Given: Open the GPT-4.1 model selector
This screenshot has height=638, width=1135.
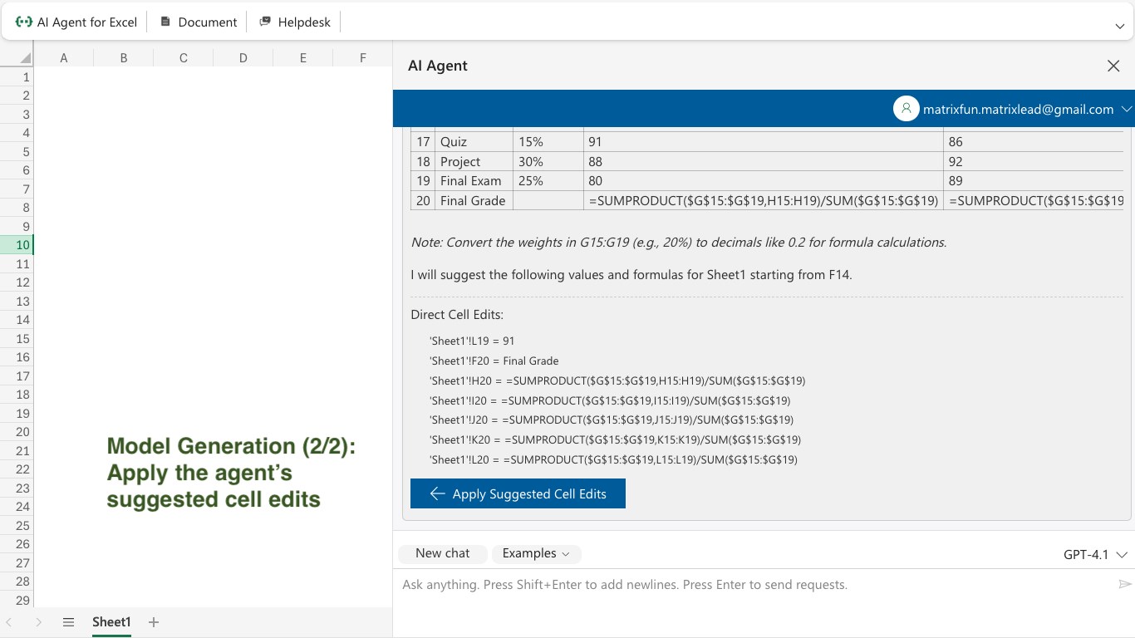Looking at the screenshot, I should tap(1094, 554).
